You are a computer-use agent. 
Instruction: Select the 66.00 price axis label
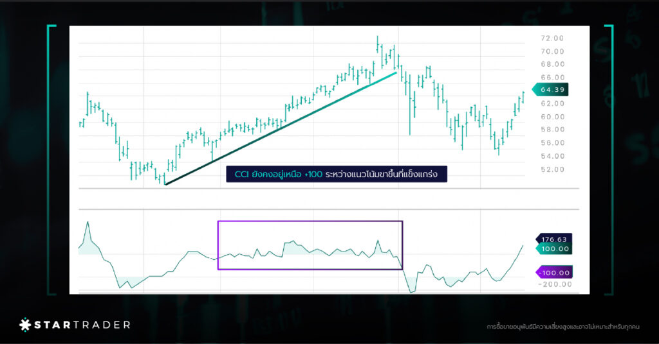pyautogui.click(x=553, y=77)
